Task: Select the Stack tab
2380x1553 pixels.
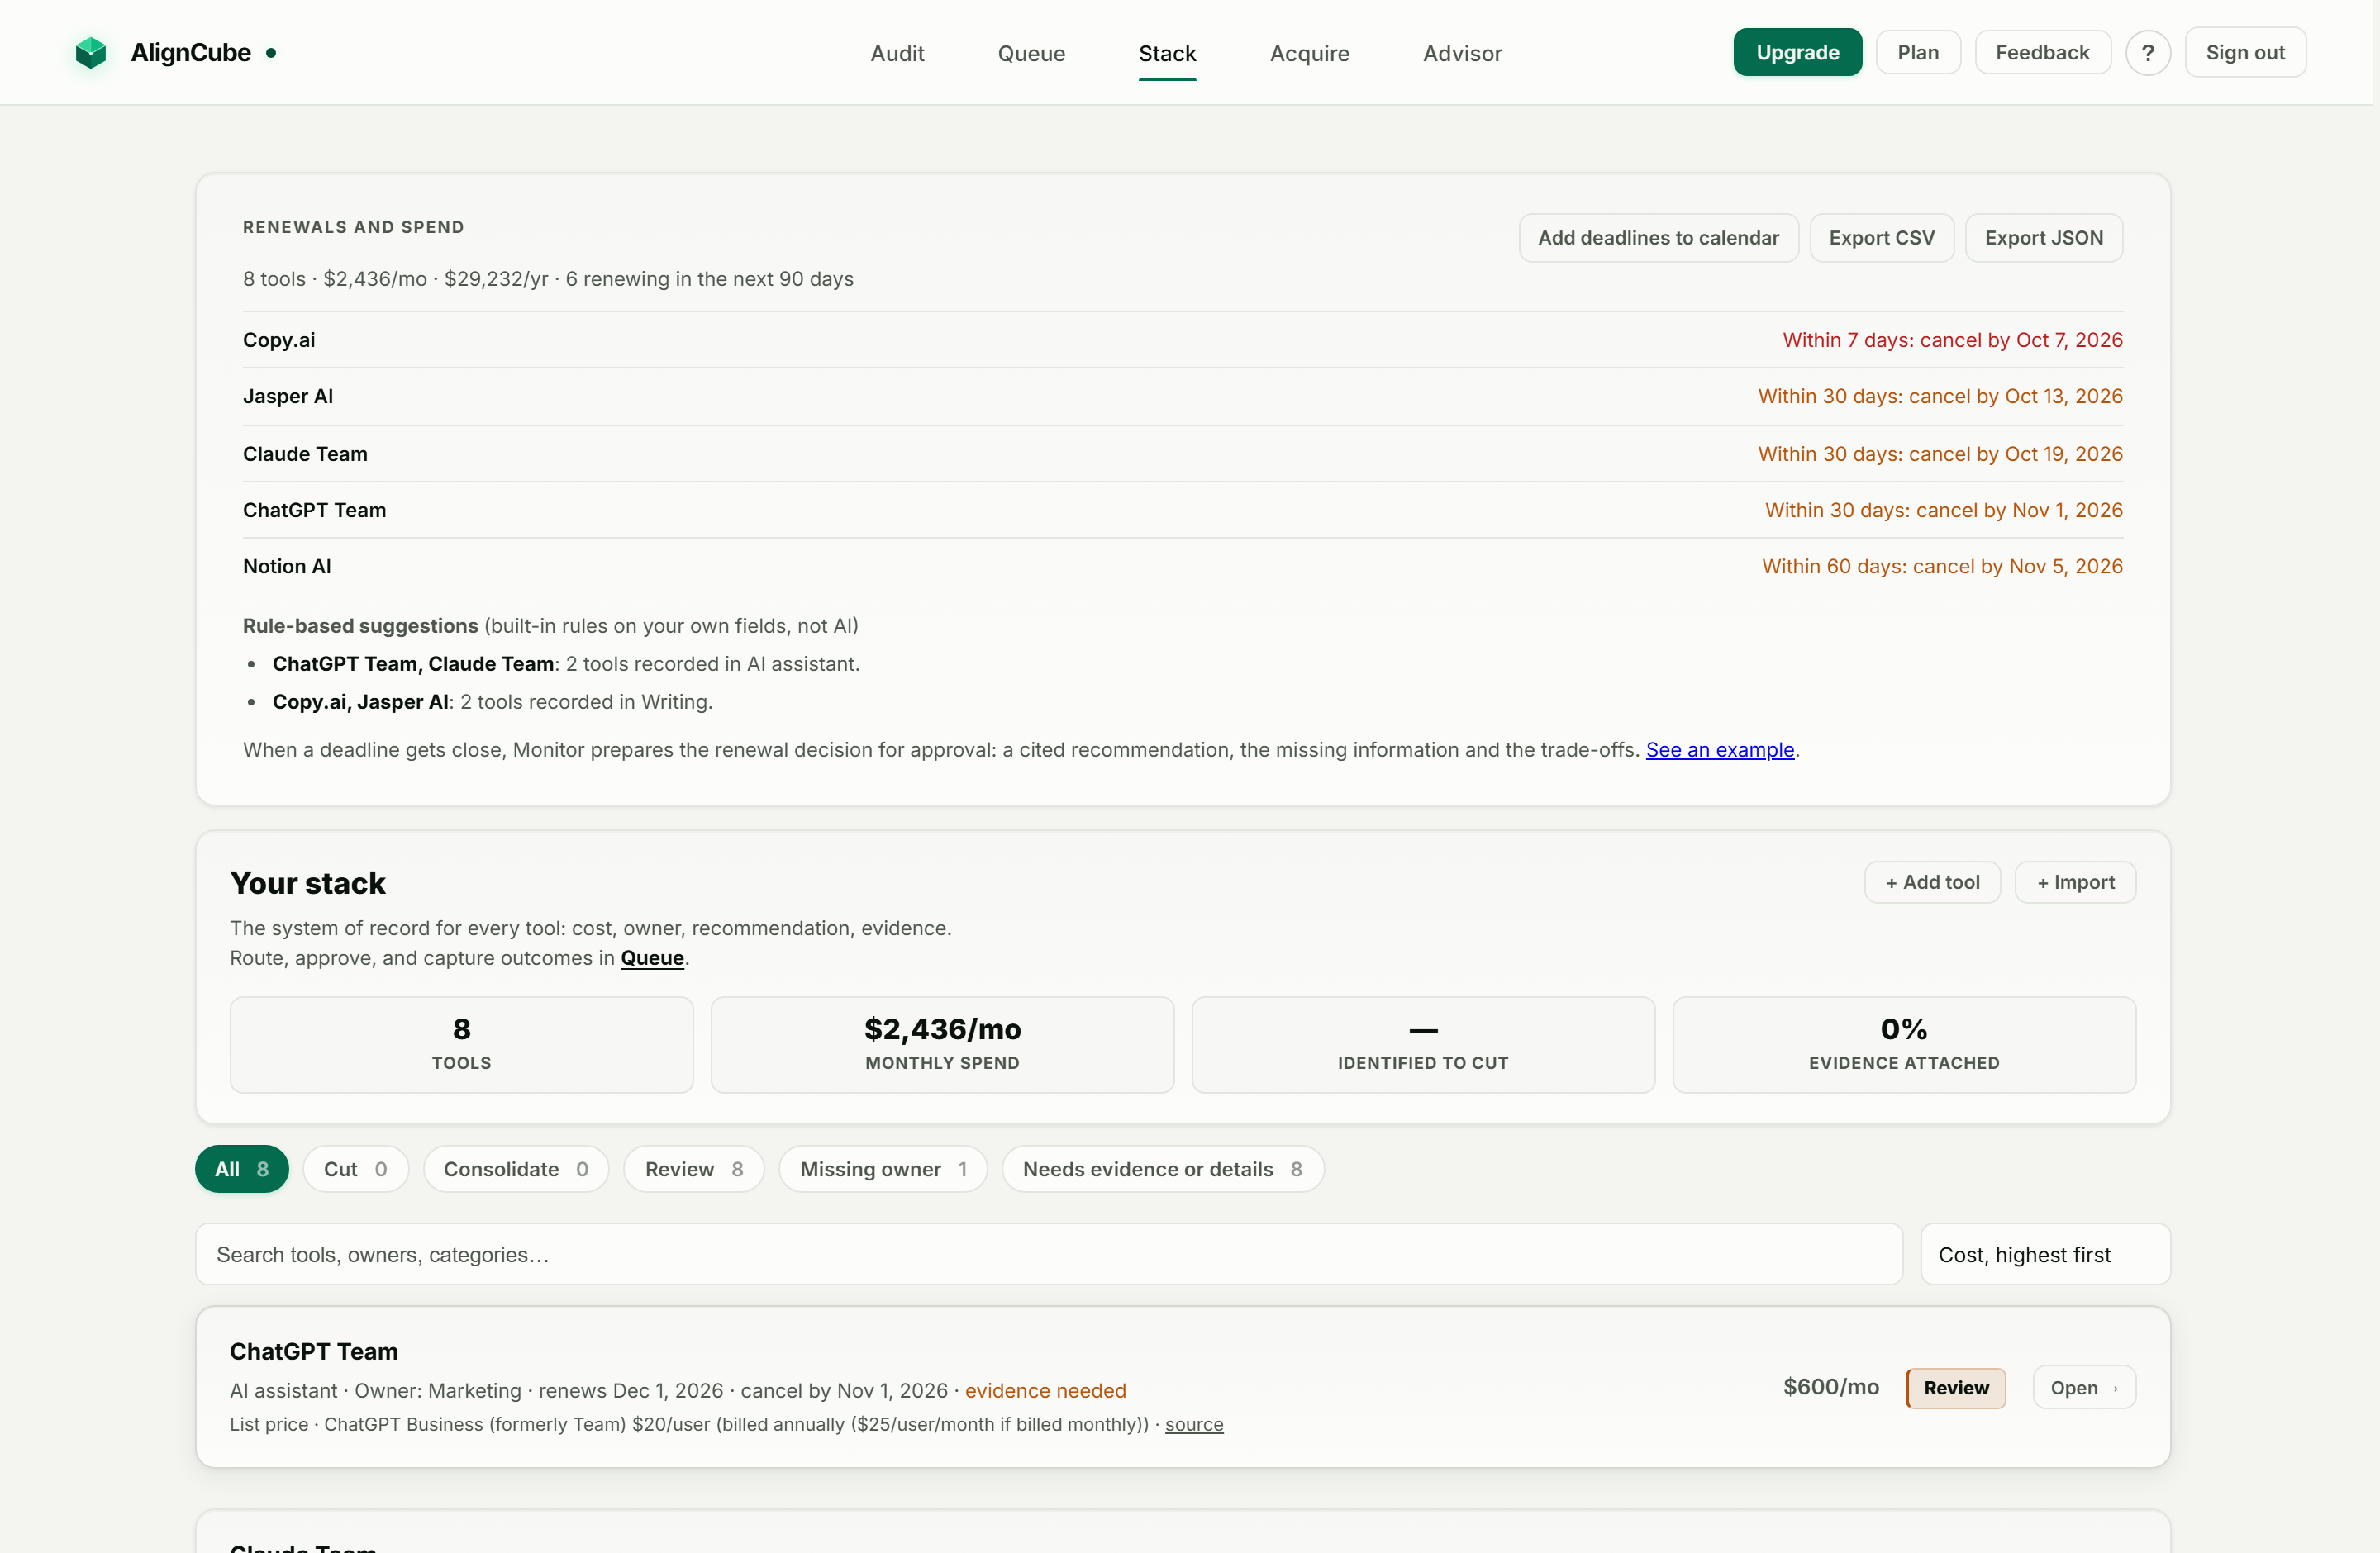Action: click(1167, 53)
